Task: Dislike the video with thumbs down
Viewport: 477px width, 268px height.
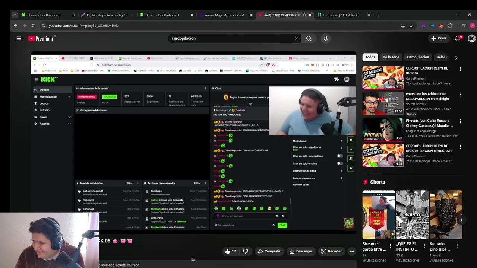Action: point(245,251)
